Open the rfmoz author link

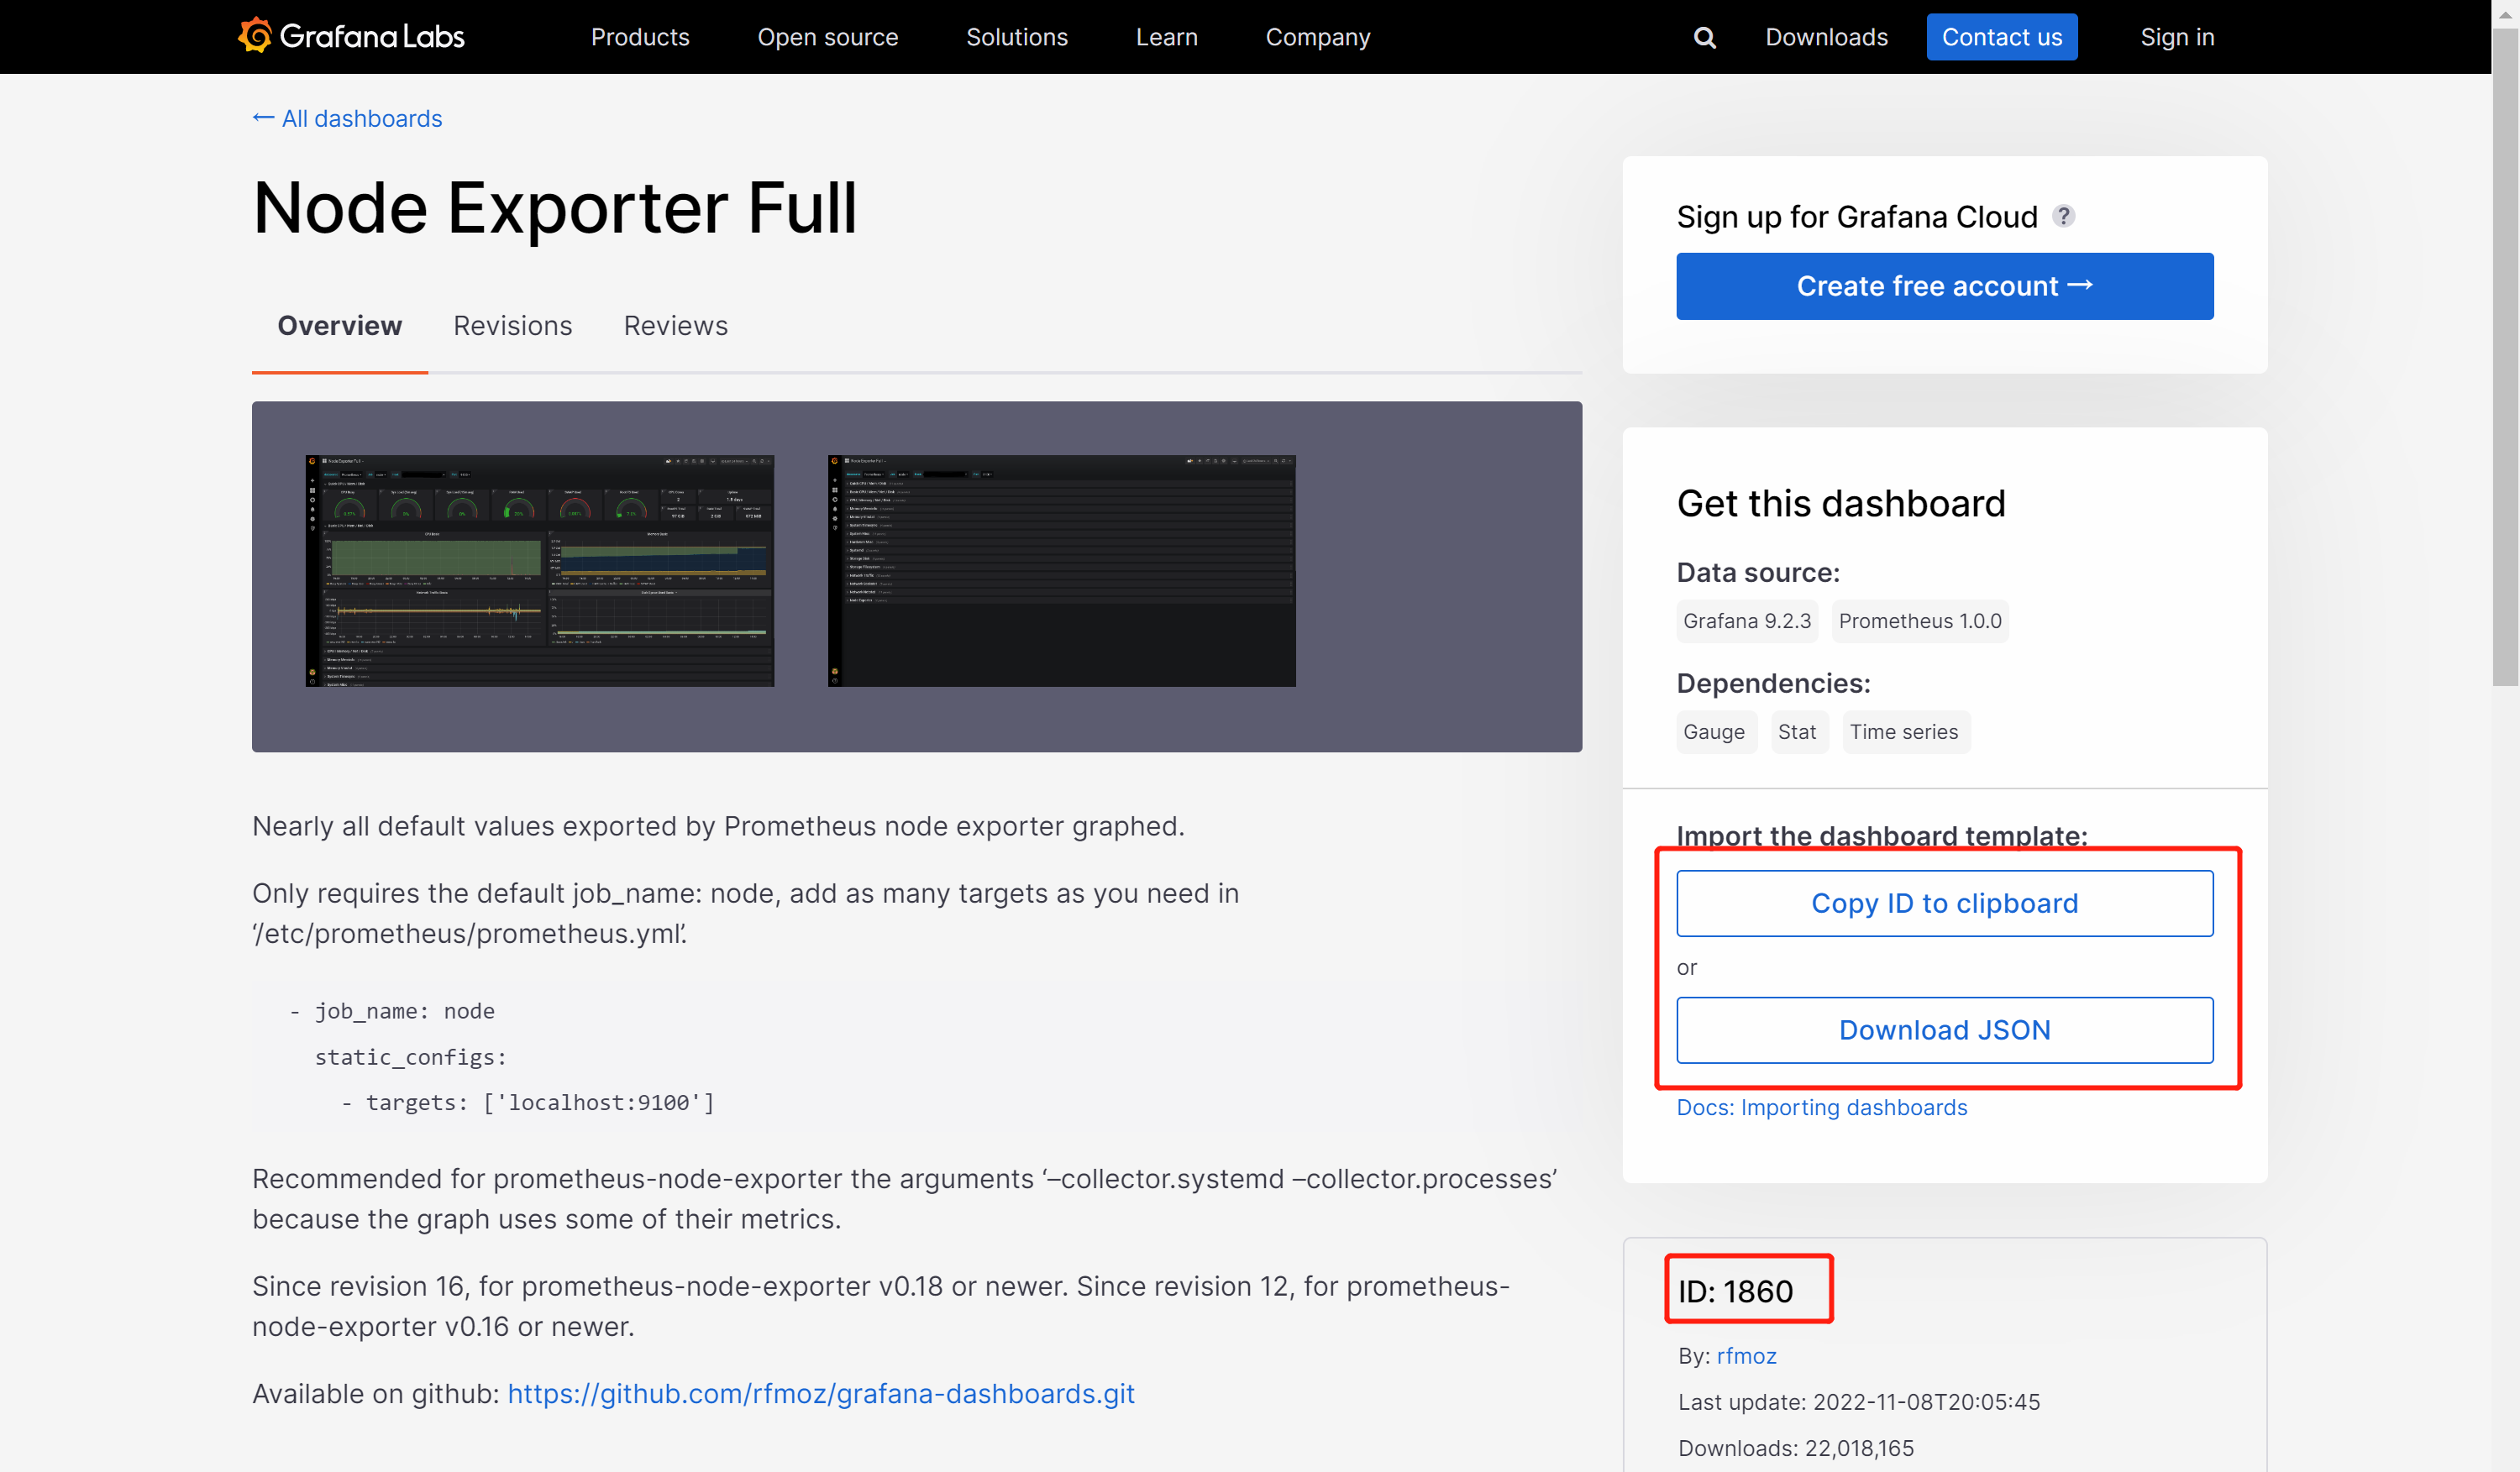(1746, 1356)
